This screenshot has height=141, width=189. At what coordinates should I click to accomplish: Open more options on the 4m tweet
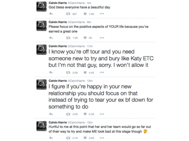(102, 14)
